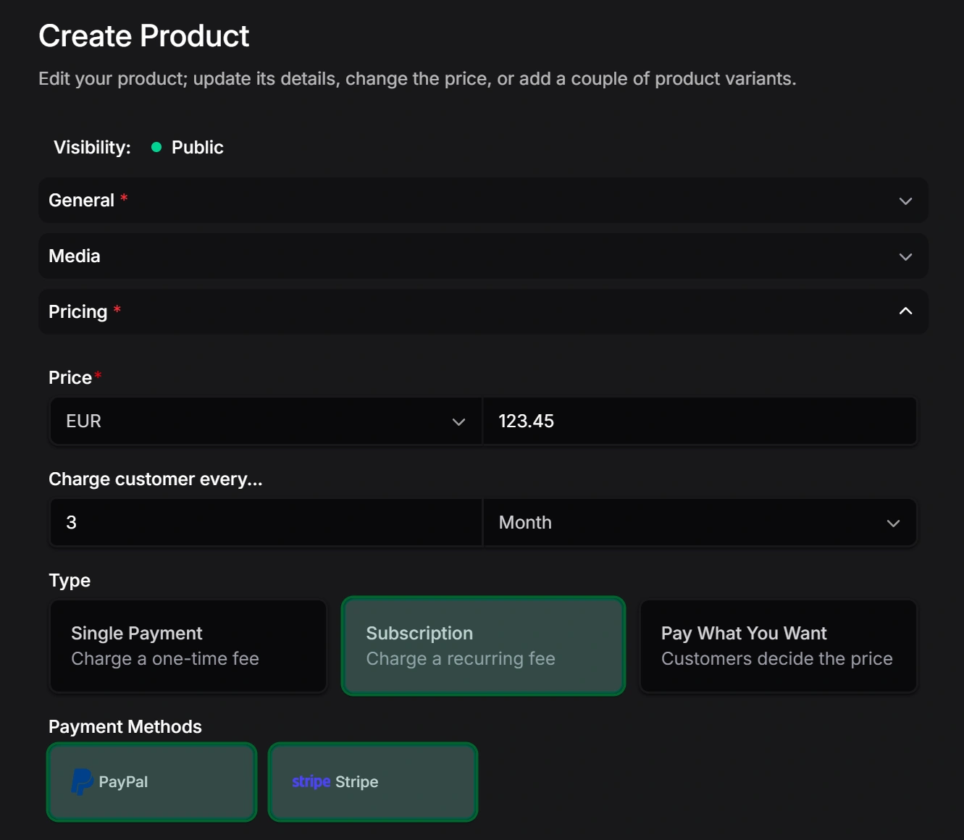Viewport: 964px width, 840px height.
Task: Focus the charge interval field showing 3
Action: pyautogui.click(x=265, y=523)
